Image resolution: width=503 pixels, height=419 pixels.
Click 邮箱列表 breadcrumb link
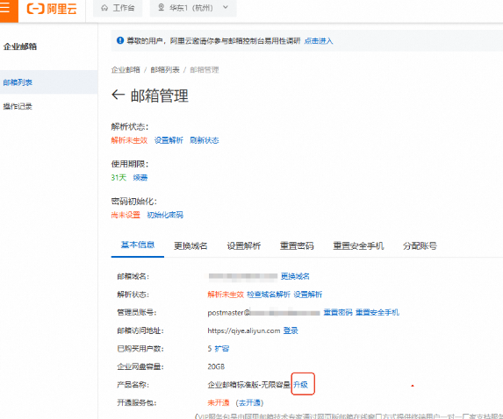(165, 69)
